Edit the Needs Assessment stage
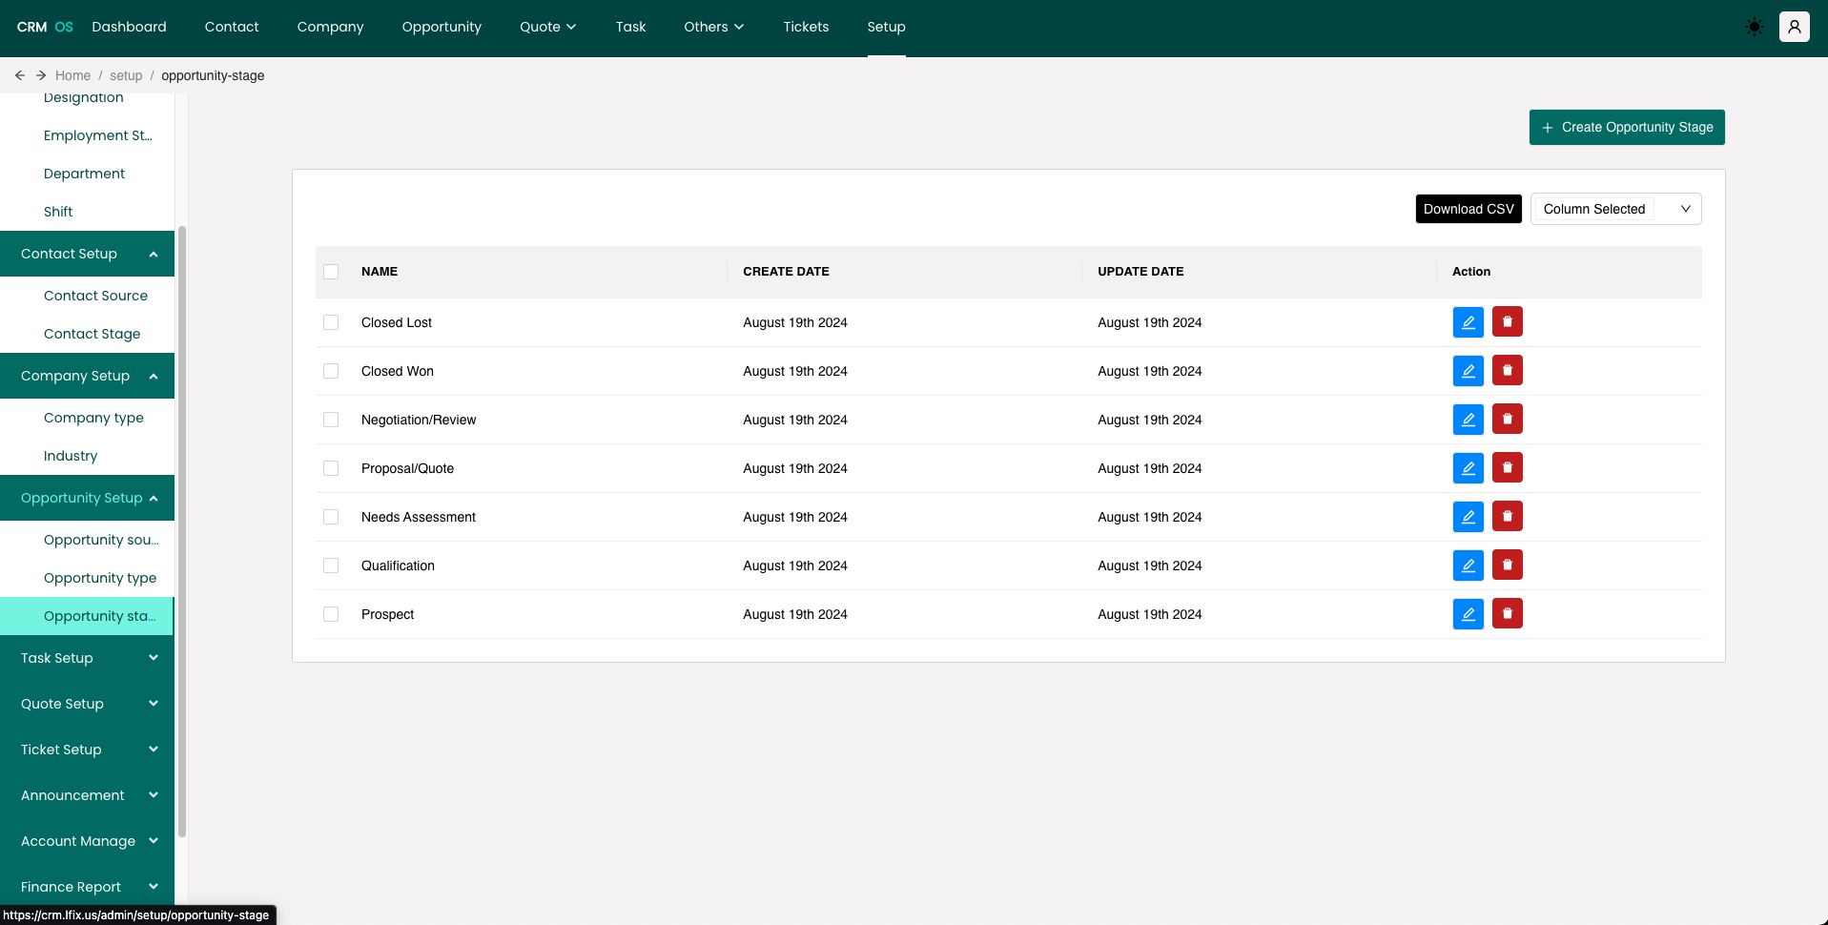The width and height of the screenshot is (1828, 925). [1468, 517]
